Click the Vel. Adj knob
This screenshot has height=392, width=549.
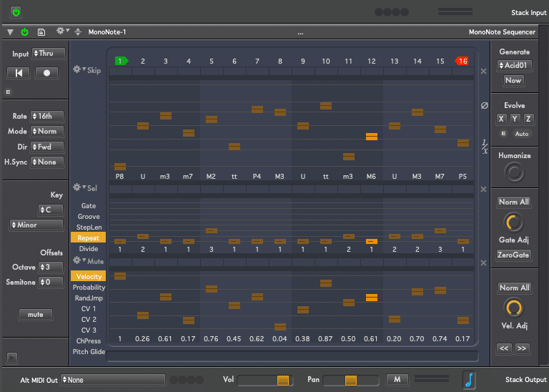[513, 308]
